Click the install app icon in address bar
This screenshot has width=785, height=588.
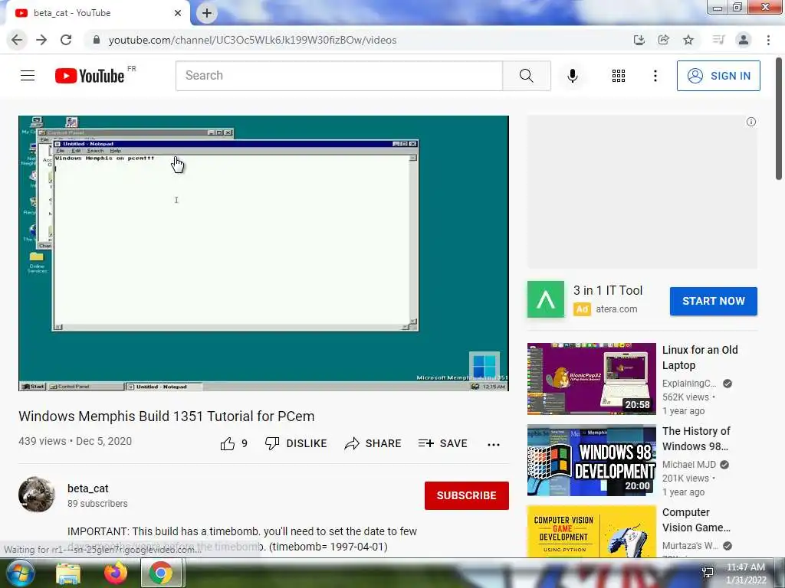639,40
